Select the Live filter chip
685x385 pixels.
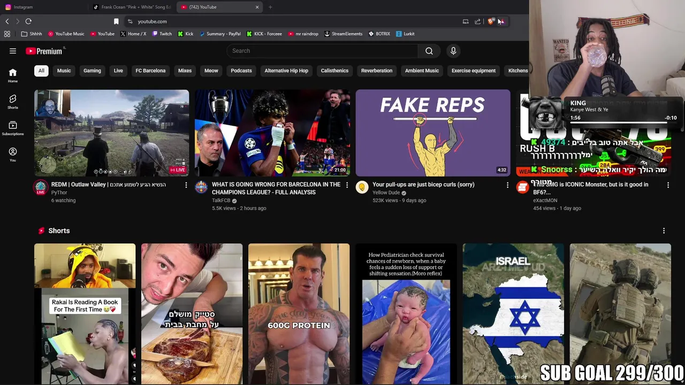(118, 71)
